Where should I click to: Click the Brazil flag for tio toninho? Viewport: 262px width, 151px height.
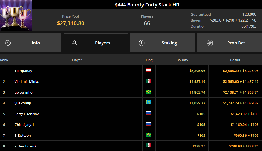tap(149, 92)
